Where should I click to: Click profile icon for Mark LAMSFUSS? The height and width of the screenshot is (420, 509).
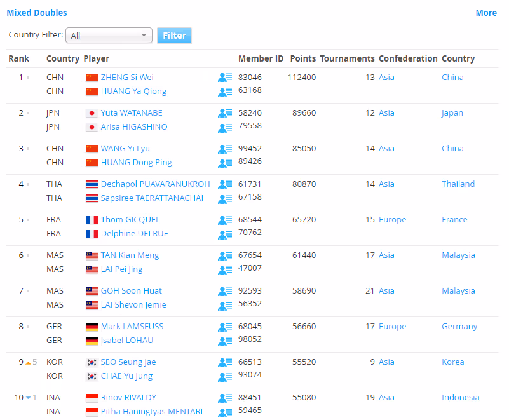225,327
